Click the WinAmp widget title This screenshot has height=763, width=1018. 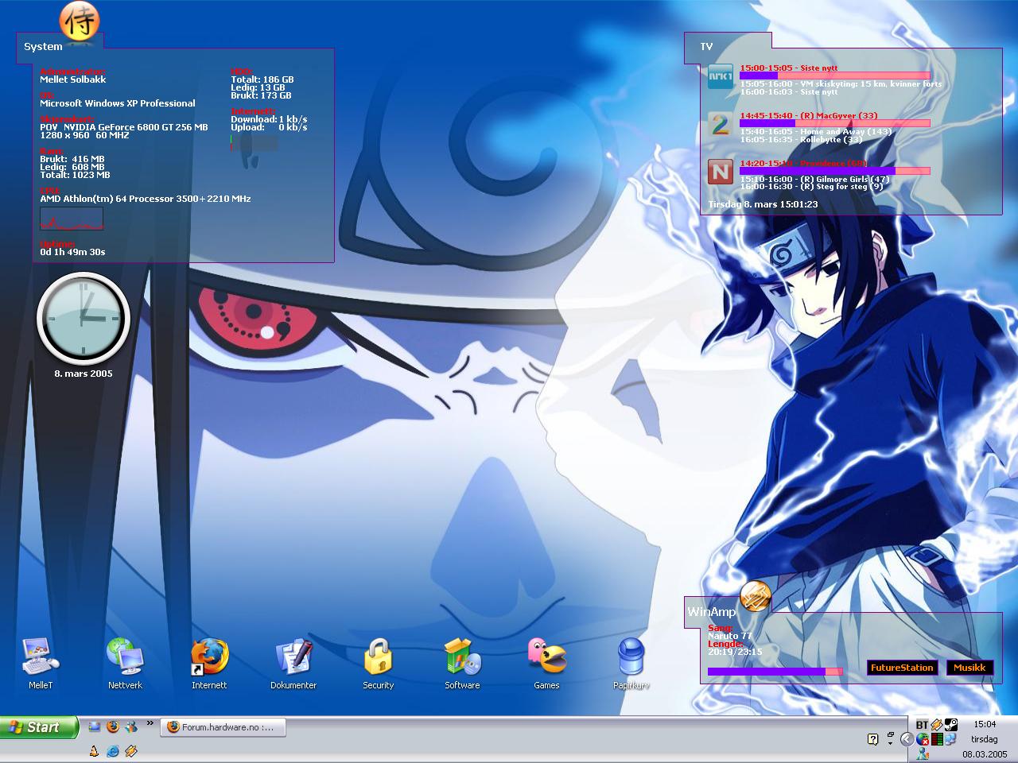click(x=712, y=611)
